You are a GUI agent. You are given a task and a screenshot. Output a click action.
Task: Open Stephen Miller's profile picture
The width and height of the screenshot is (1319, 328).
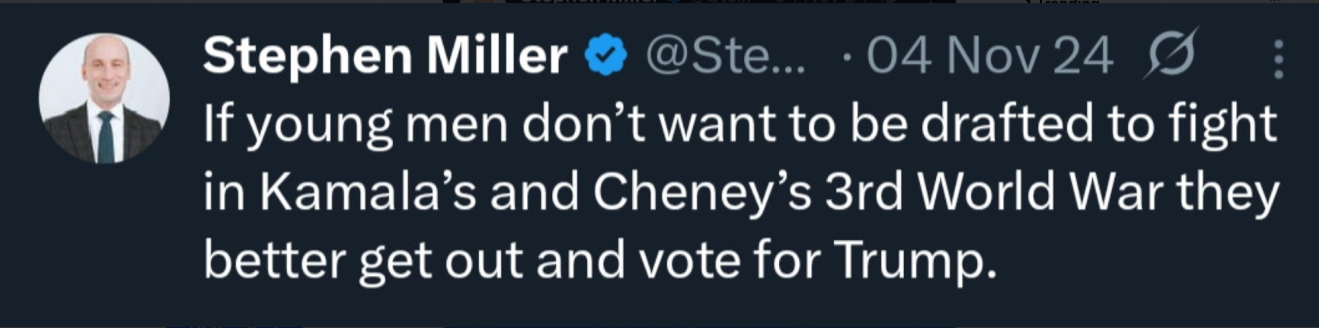(x=104, y=98)
